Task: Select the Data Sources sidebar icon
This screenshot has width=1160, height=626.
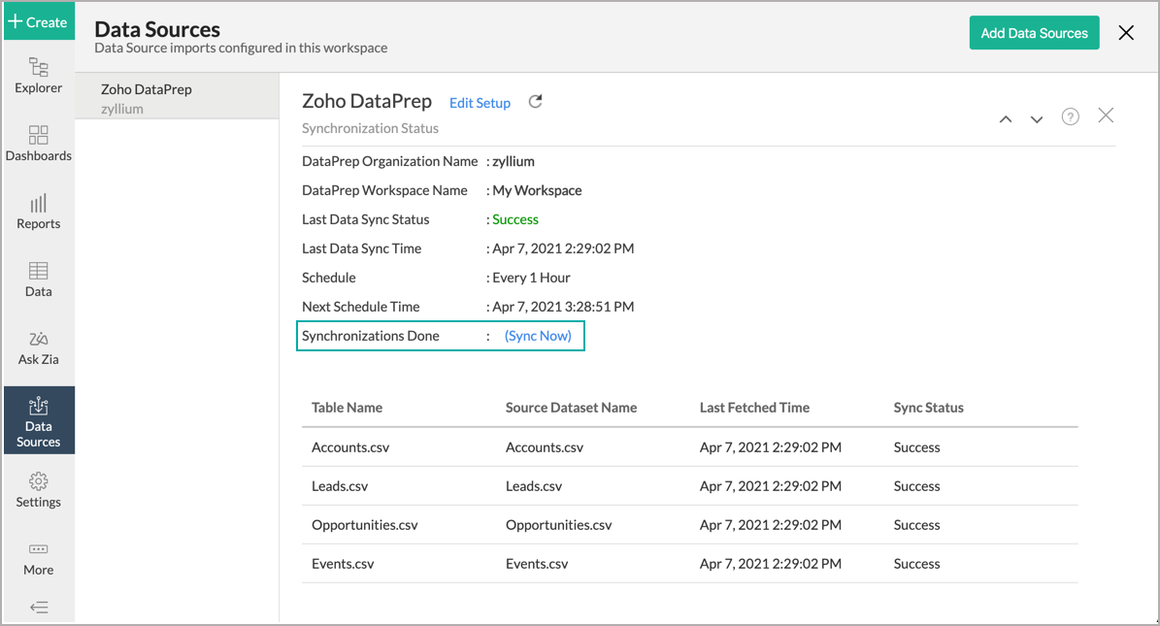Action: (39, 419)
